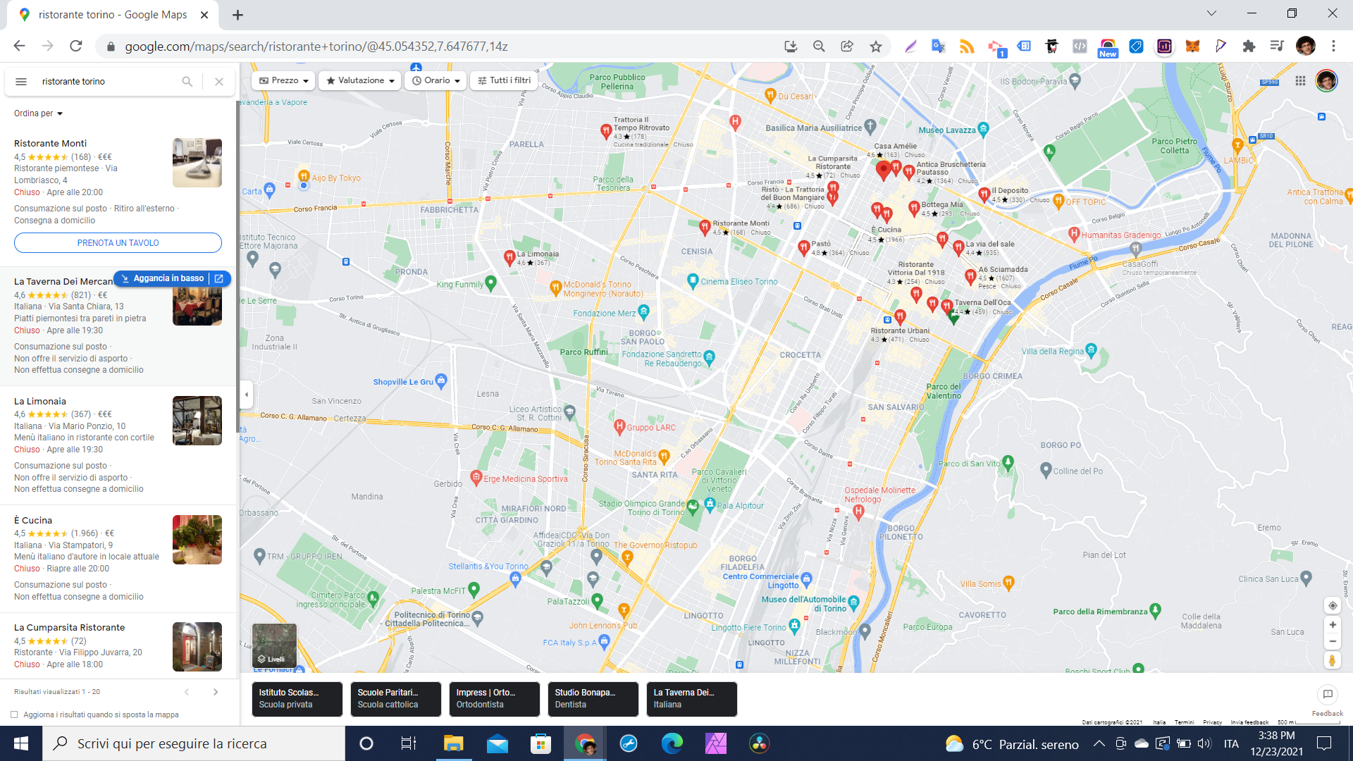
Task: Open the pop-out icon next to Aggancia in basso
Action: pyautogui.click(x=219, y=278)
